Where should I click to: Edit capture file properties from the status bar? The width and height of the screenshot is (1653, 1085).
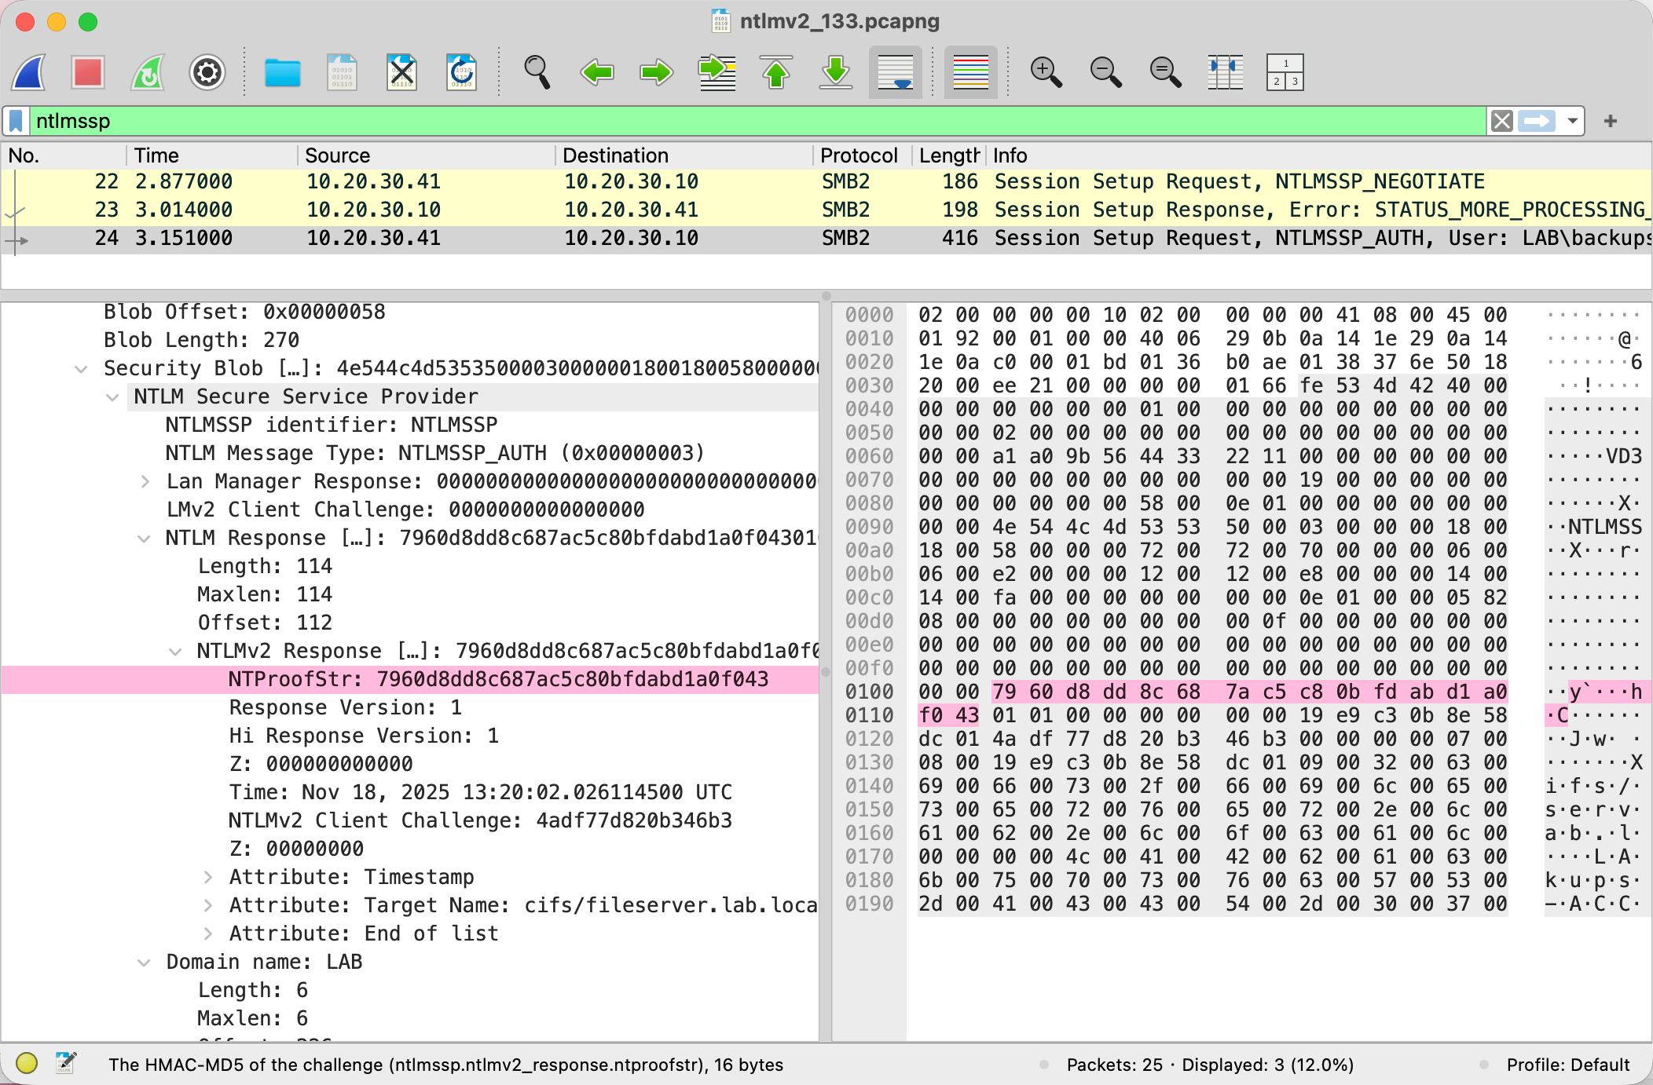[66, 1064]
